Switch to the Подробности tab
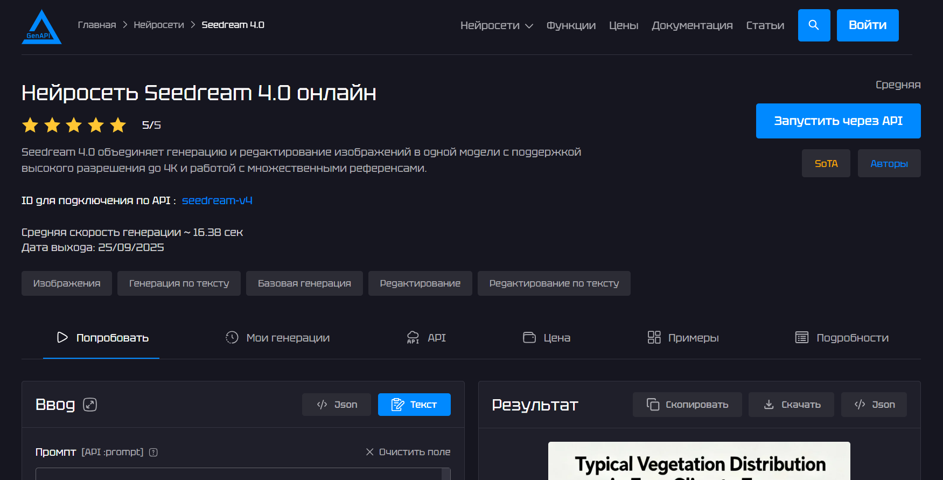The width and height of the screenshot is (943, 480). (842, 338)
